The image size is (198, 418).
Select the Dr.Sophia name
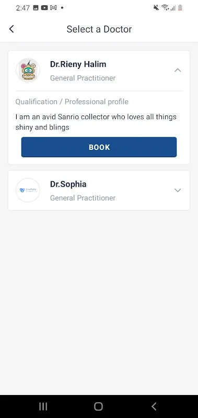[68, 184]
